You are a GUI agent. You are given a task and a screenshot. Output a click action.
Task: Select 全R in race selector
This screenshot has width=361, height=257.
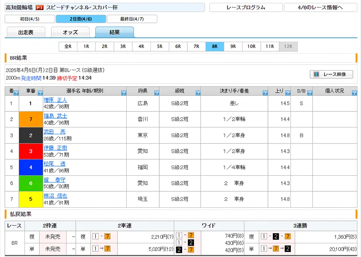tap(68, 47)
